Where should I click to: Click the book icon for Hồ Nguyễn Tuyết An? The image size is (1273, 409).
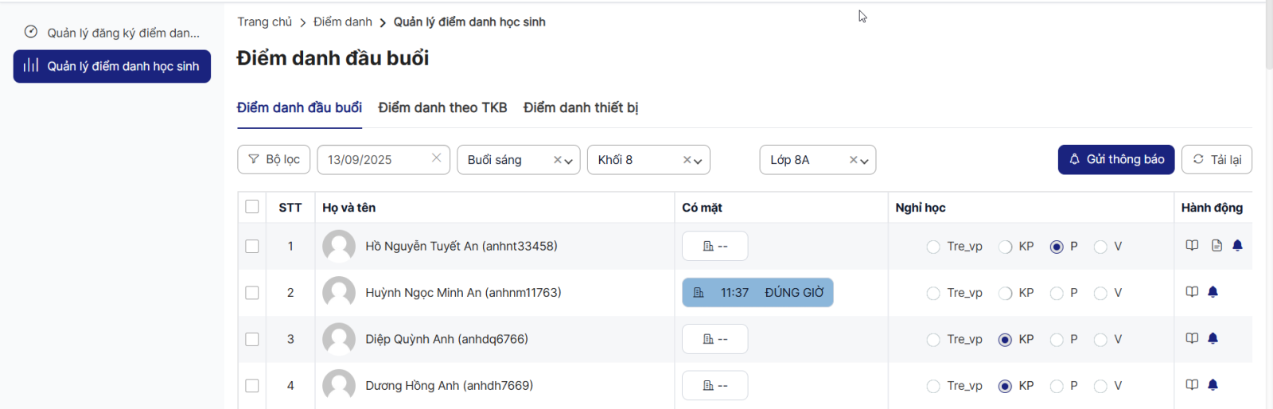tap(1192, 245)
